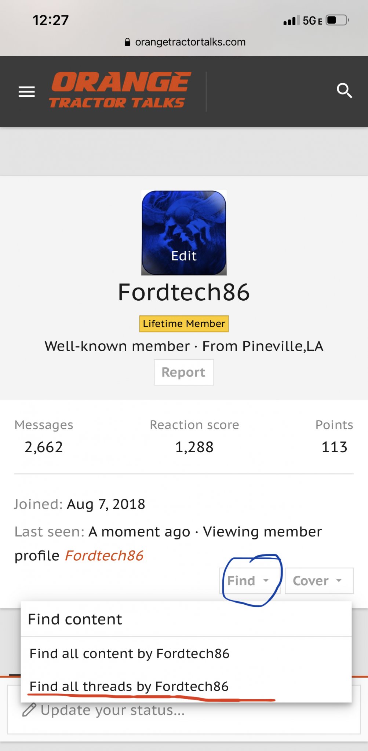Screen dimensions: 368x751
Task: Tap the lock icon beside the URL
Action: (127, 42)
